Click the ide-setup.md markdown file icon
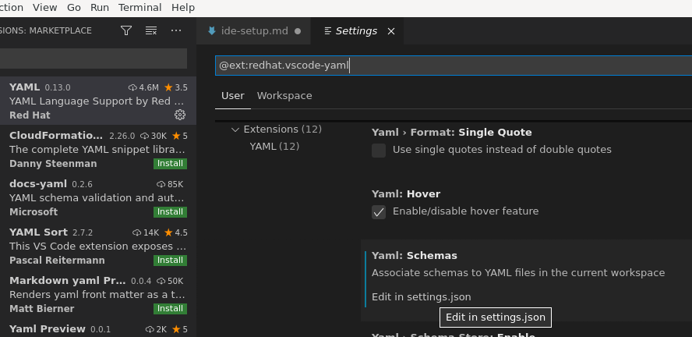 (212, 31)
